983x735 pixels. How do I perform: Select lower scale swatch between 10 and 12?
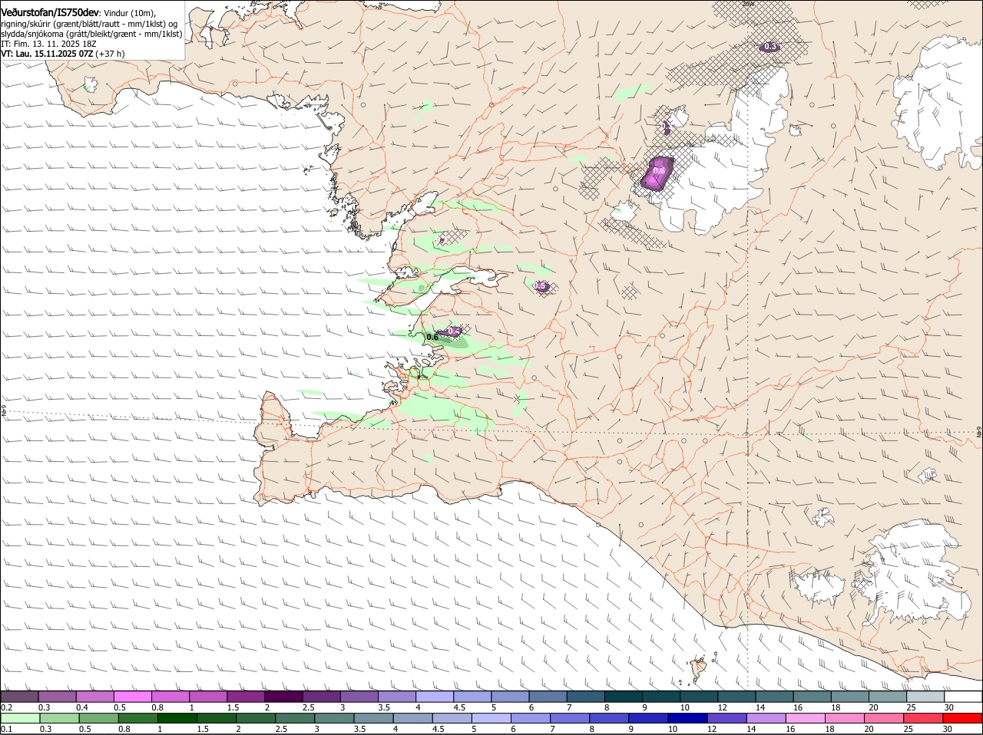click(688, 718)
